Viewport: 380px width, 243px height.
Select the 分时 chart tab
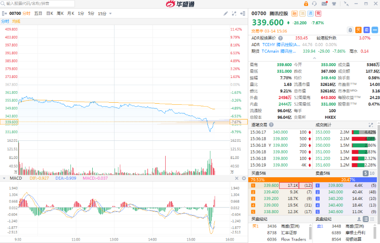26,14
